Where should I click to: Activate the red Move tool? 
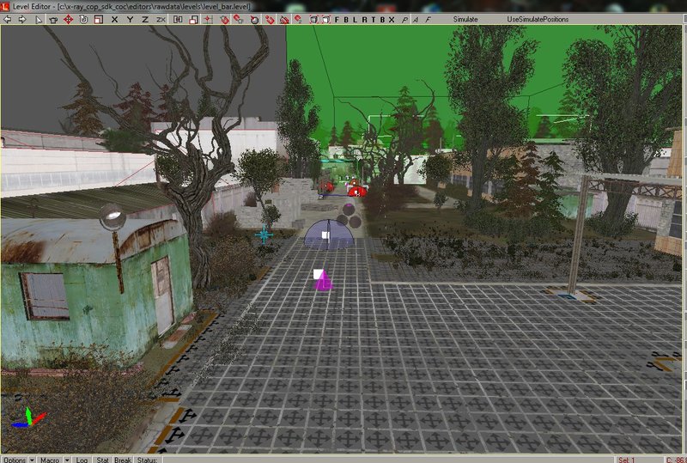69,19
